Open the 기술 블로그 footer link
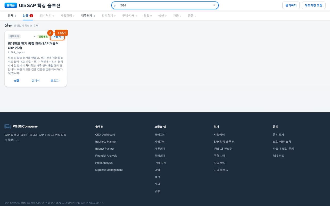The image size is (330, 206). (221, 170)
